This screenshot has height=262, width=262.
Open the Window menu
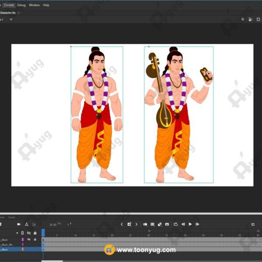34,5
